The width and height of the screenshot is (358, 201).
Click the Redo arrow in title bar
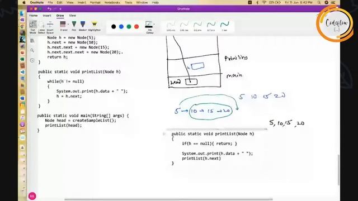point(55,9)
